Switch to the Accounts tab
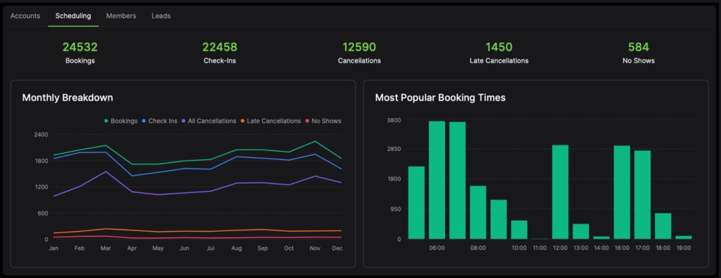Image resolution: width=721 pixels, height=278 pixels. (25, 15)
